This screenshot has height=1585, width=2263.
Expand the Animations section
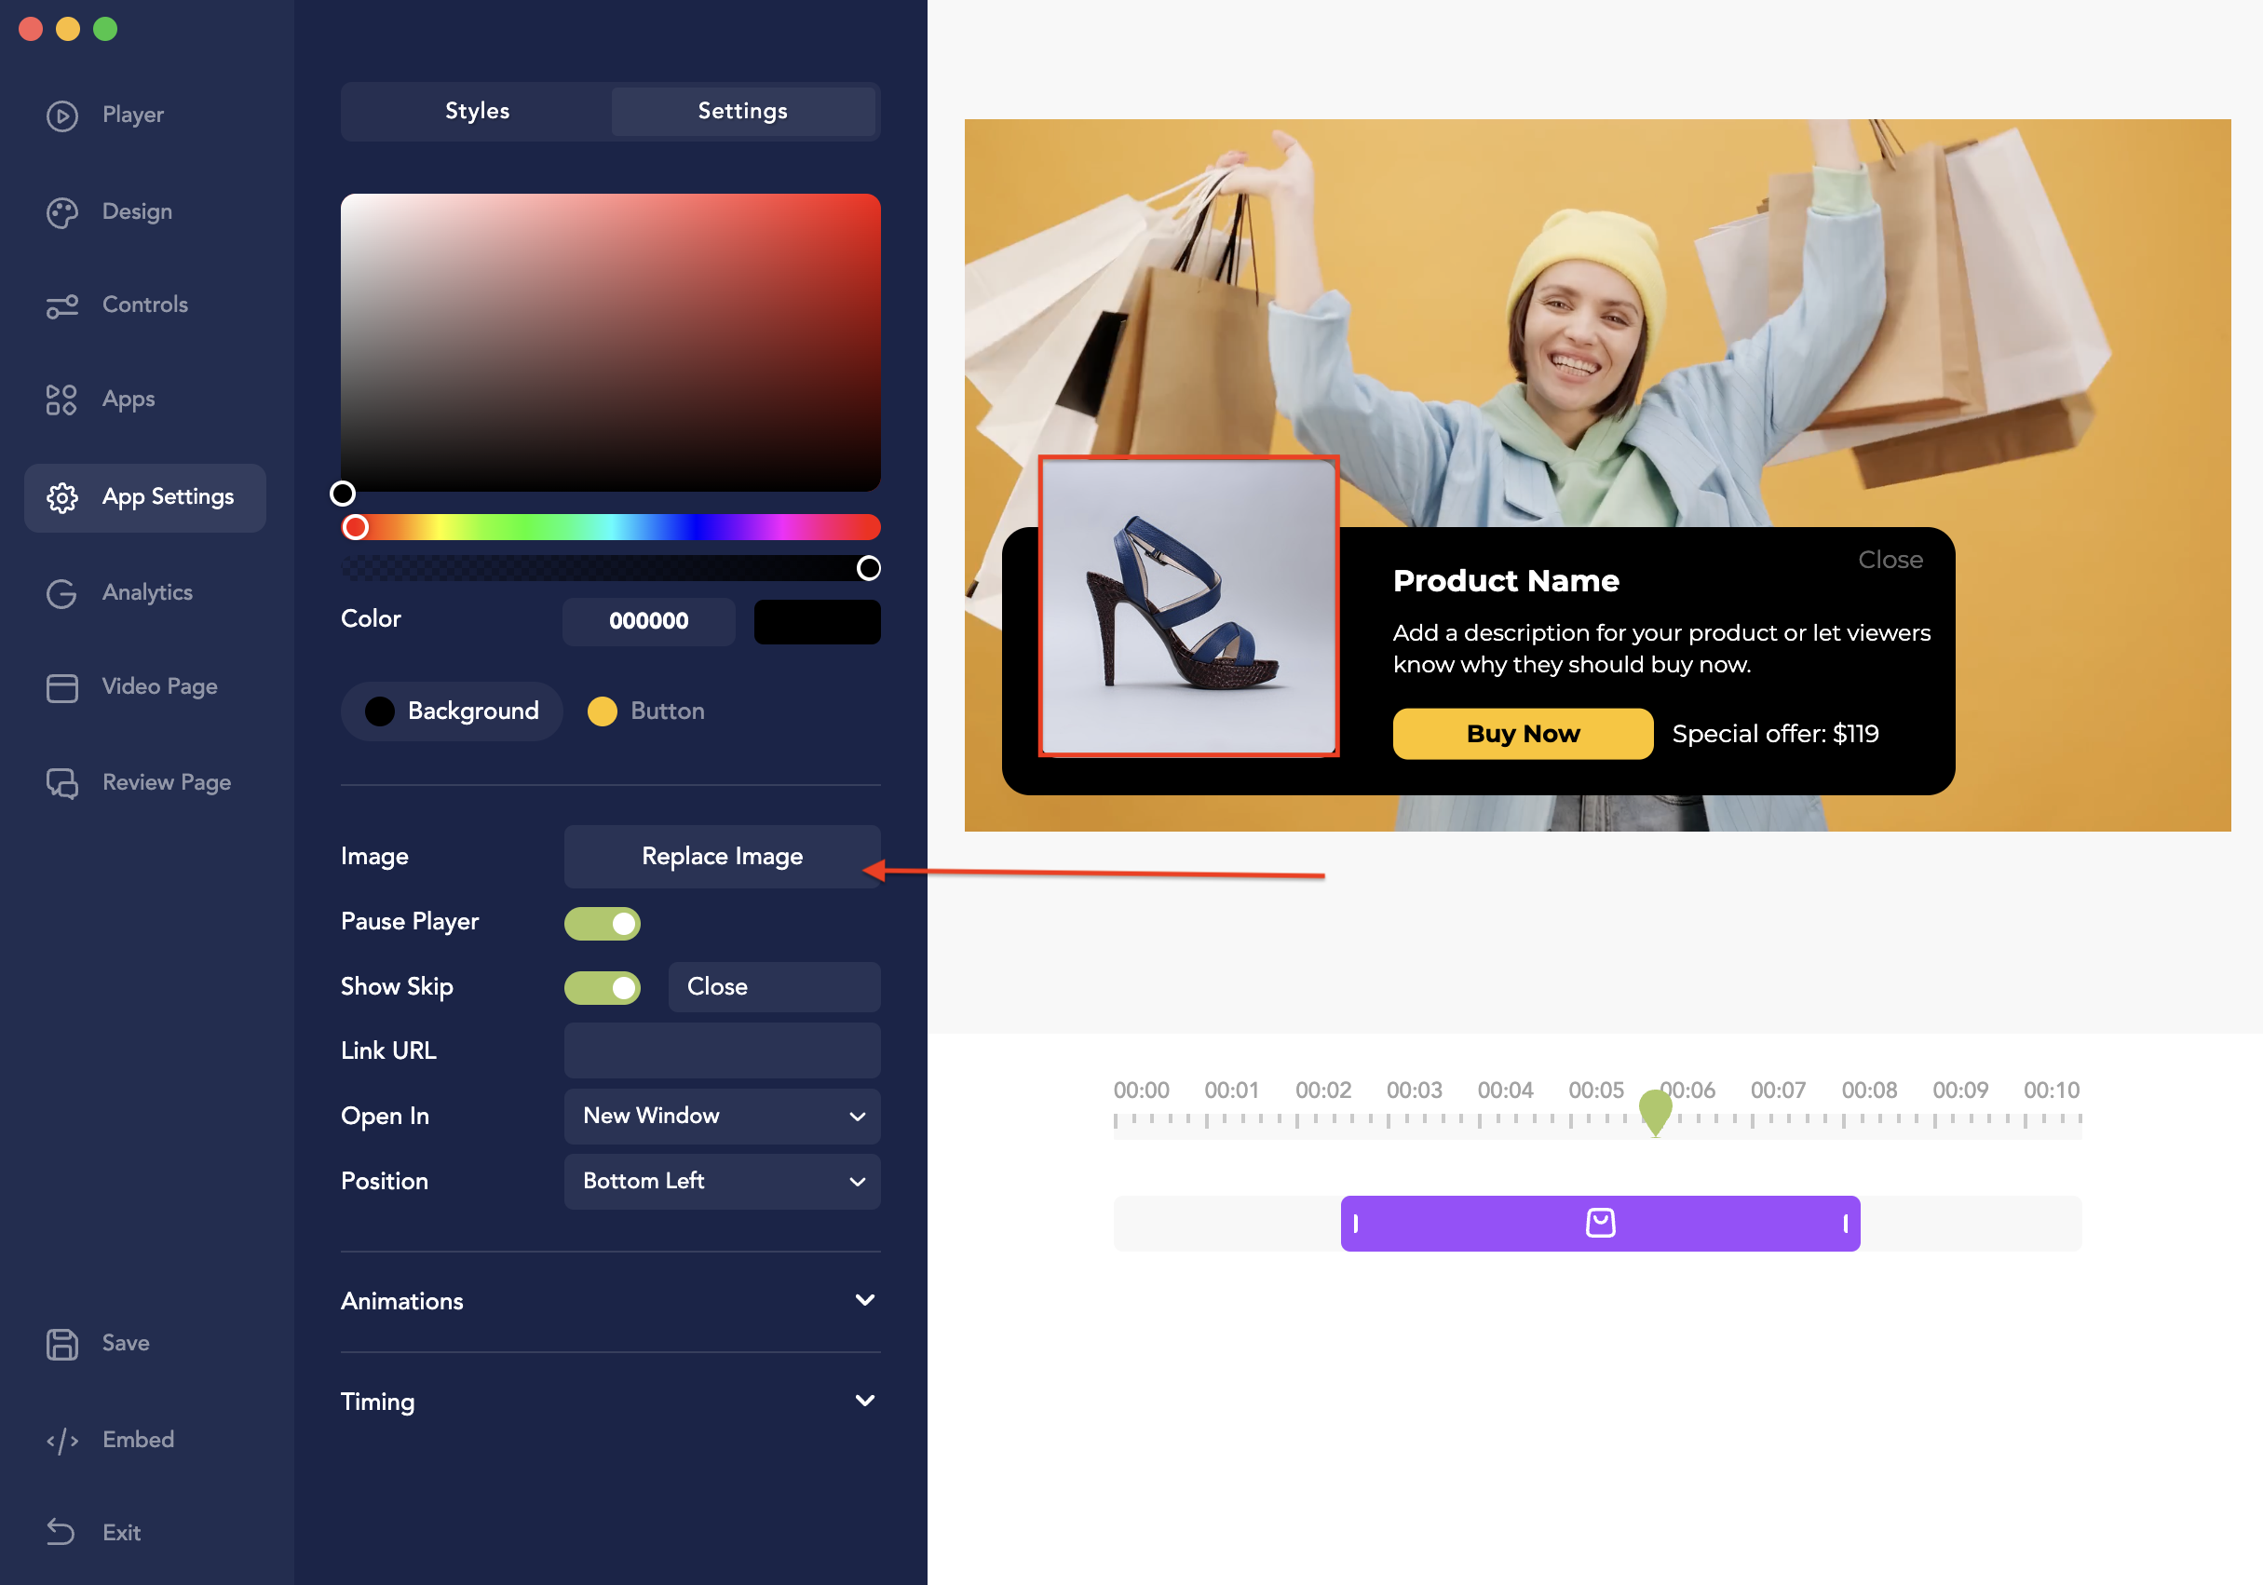pyautogui.click(x=610, y=1300)
